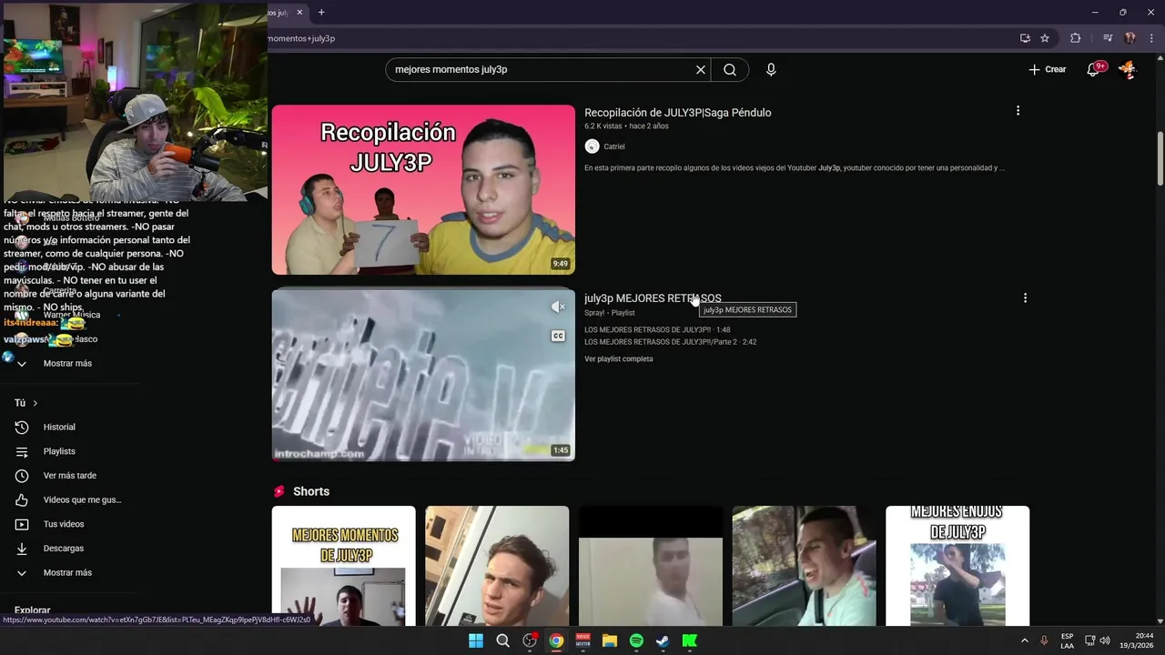1165x655 pixels.
Task: Open Voicemeeter from the taskbar
Action: (x=582, y=640)
